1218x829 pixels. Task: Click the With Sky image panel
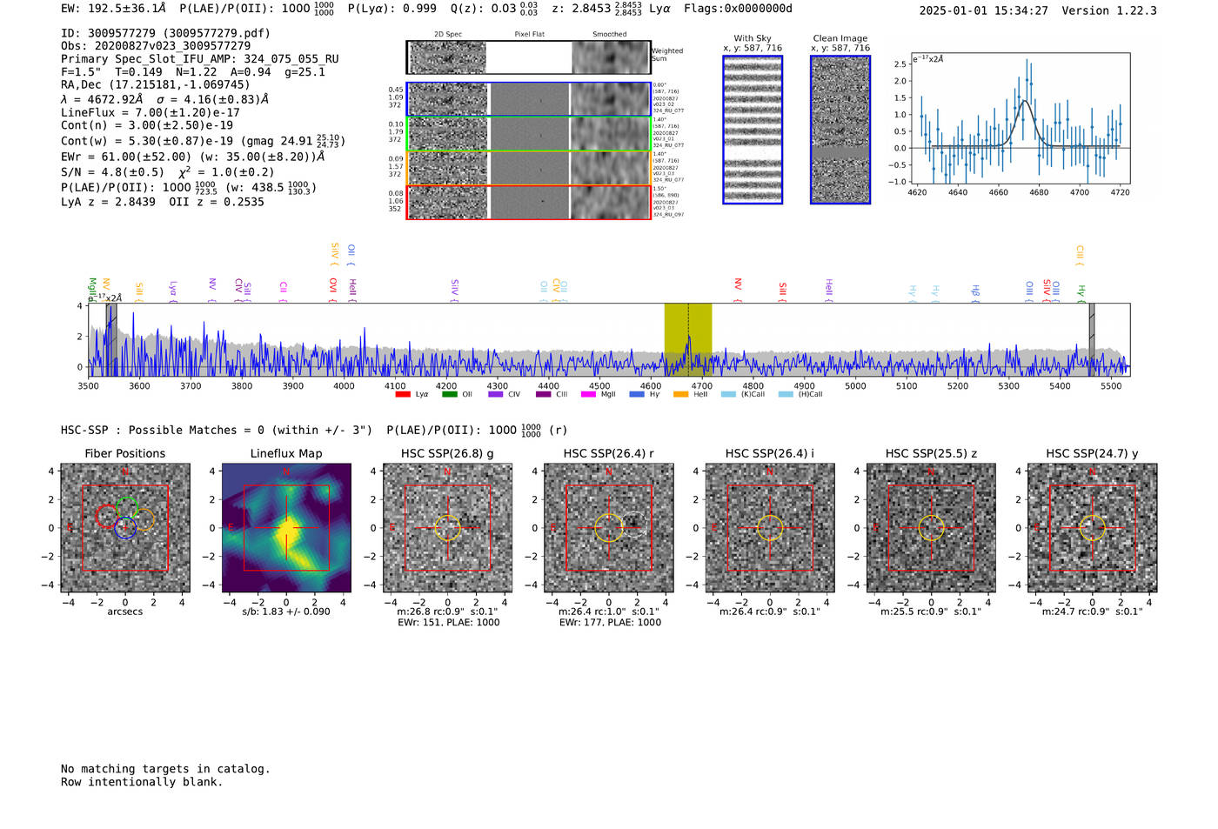pos(753,130)
